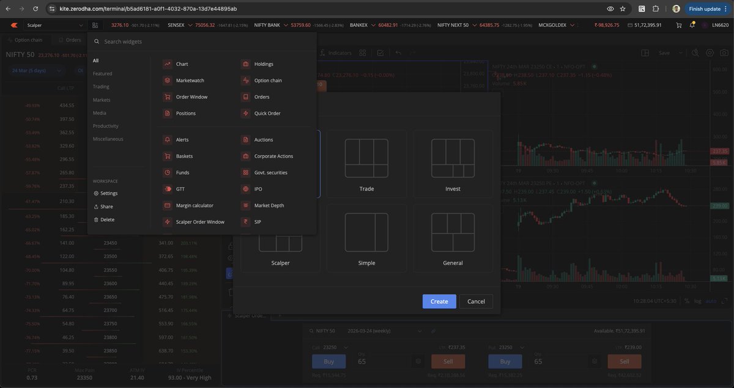Open the Orders widget from widget list
The height and width of the screenshot is (388, 734).
(x=256, y=97)
